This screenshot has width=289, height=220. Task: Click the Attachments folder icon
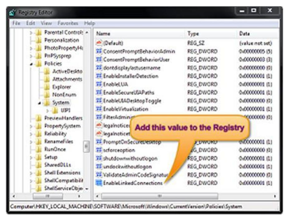pos(47,79)
